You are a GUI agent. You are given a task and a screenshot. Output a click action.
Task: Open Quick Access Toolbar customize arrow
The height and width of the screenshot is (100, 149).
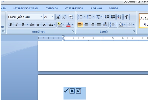pyautogui.click(x=3, y=1)
